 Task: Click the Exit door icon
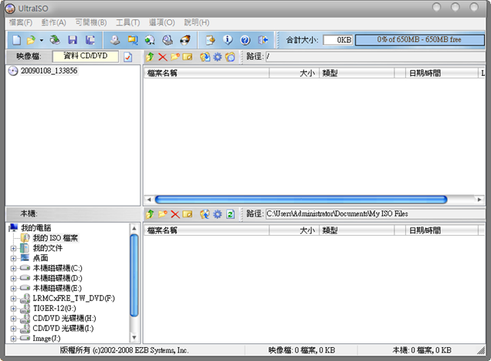pos(263,40)
